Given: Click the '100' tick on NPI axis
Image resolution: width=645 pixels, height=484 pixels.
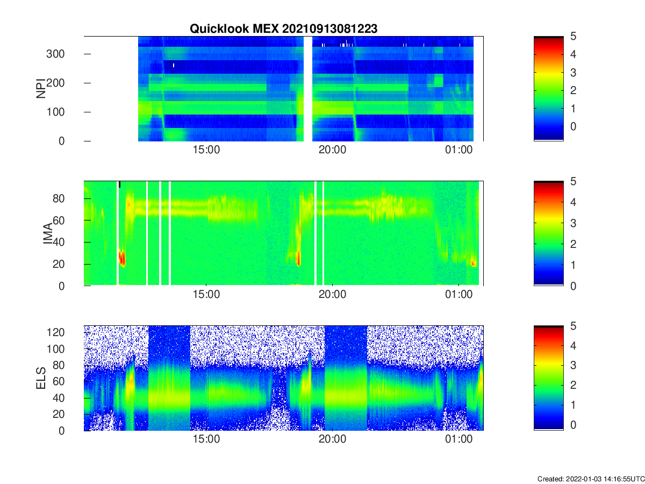Looking at the screenshot, I should 56,112.
